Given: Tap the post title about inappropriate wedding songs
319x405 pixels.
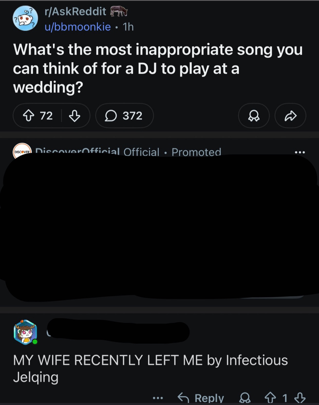Looking at the screenshot, I should coord(158,68).
